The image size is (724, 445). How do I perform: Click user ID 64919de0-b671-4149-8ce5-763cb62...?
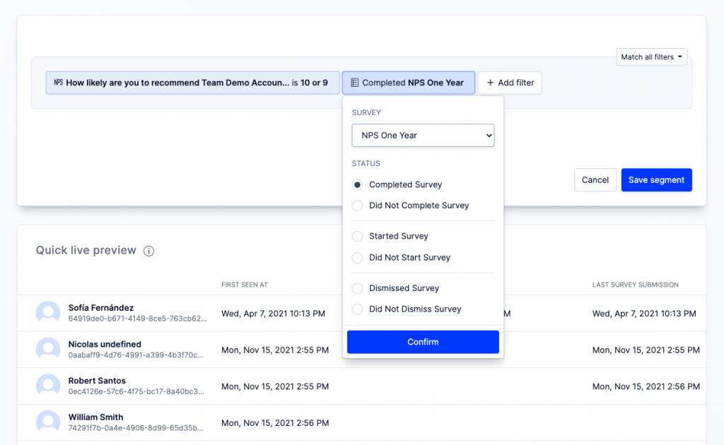click(138, 319)
